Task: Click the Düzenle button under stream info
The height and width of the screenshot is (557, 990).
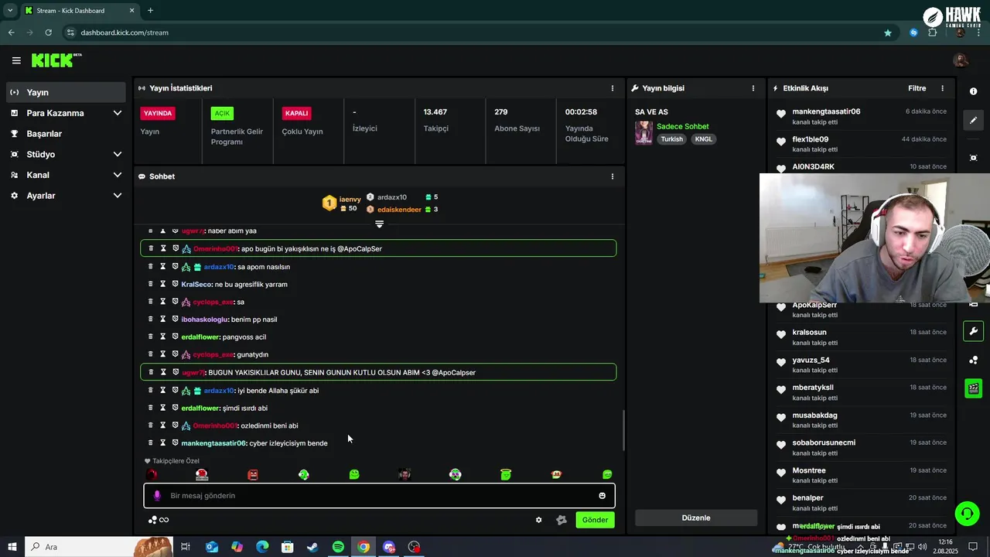Action: point(696,518)
